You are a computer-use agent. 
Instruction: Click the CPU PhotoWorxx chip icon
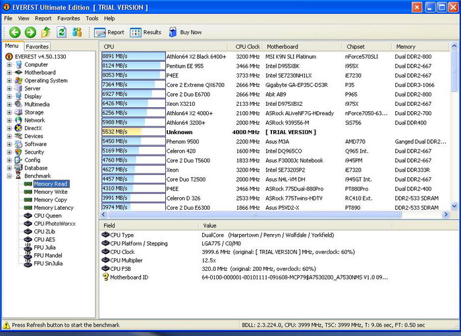(28, 224)
